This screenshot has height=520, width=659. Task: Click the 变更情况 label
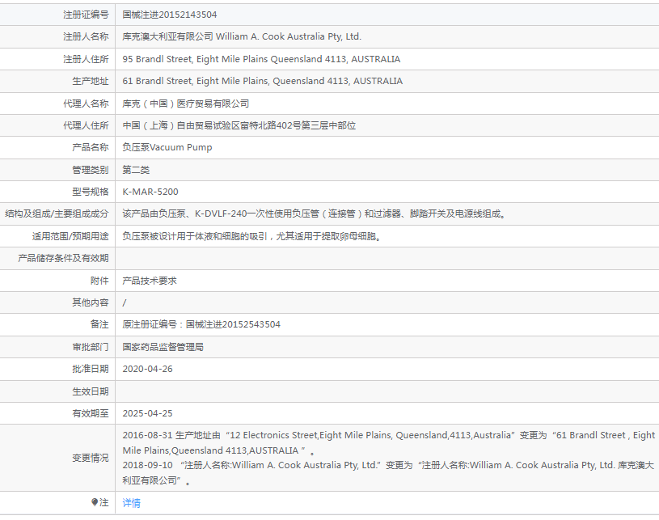(x=91, y=458)
